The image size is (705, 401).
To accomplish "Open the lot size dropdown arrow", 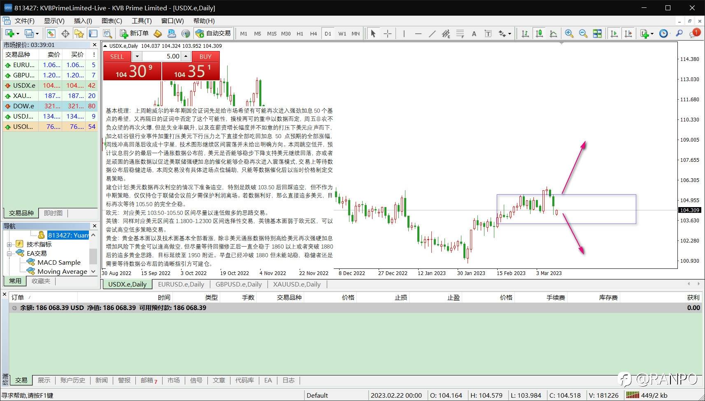I will 137,56.
